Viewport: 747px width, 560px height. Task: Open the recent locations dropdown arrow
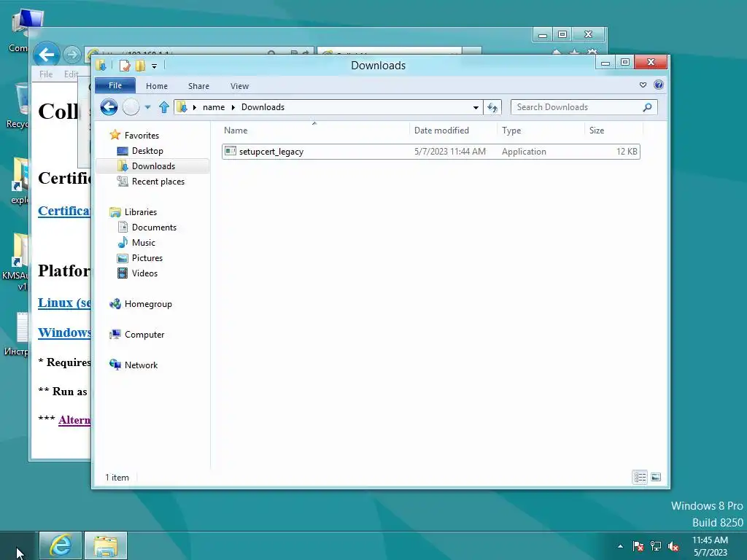147,107
